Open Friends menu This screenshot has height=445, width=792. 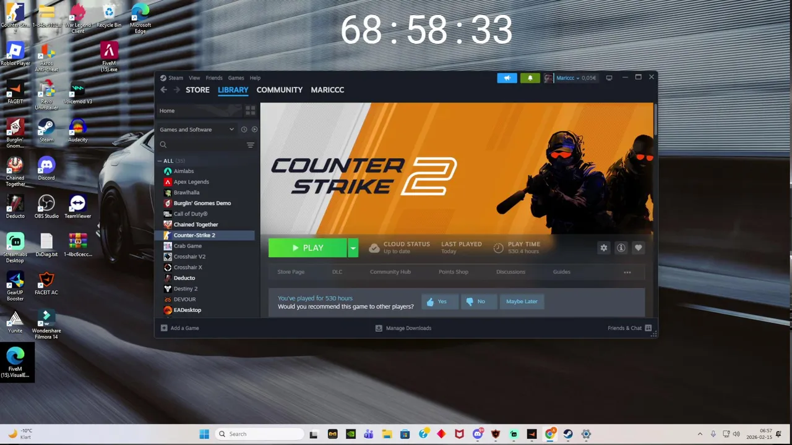point(214,78)
